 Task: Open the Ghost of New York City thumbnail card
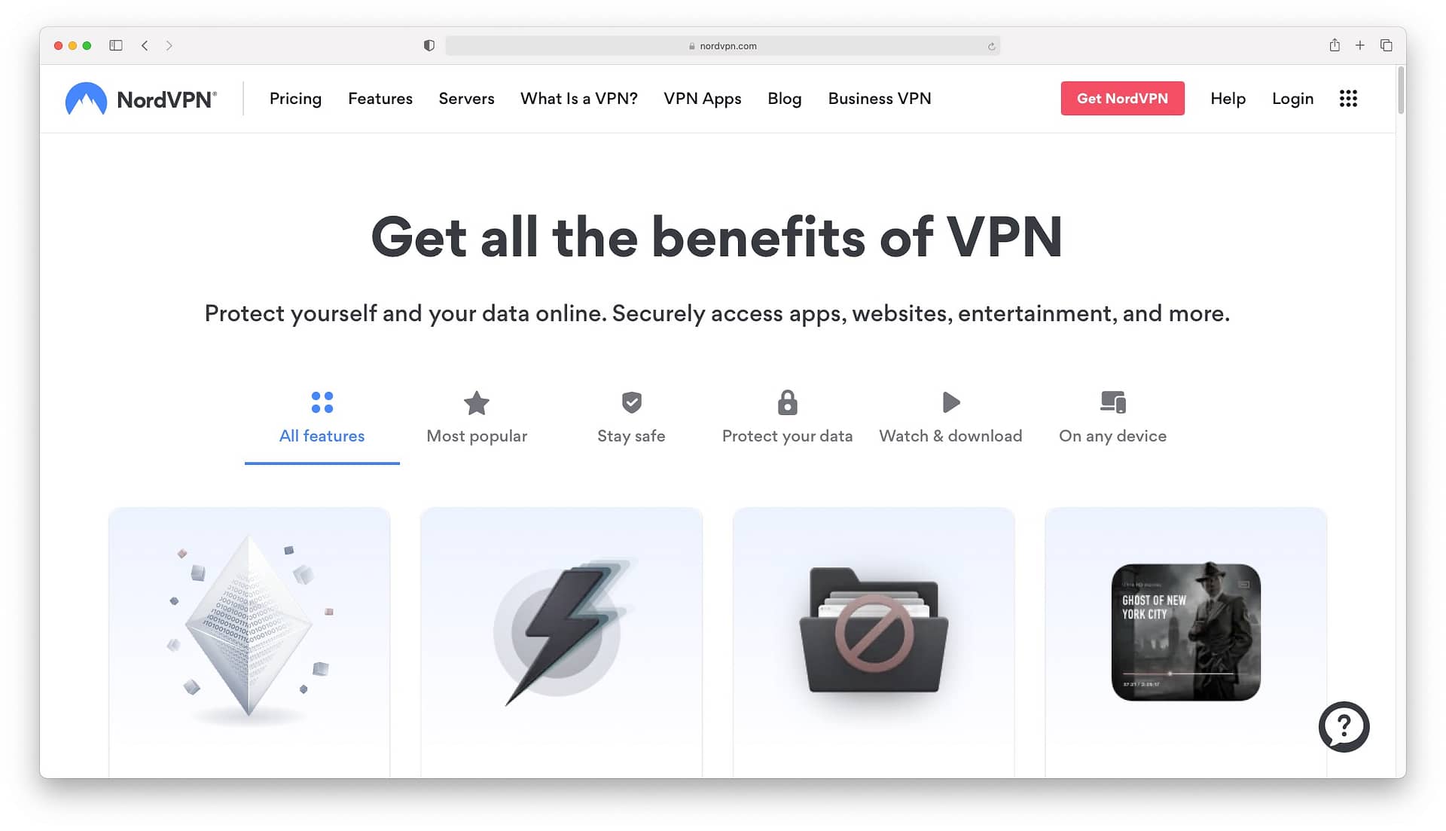(1185, 632)
